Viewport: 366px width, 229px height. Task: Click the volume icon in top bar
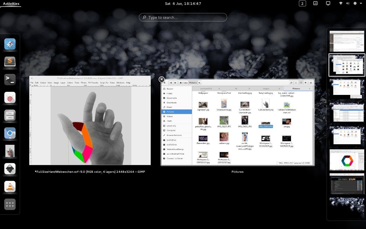click(348, 3)
